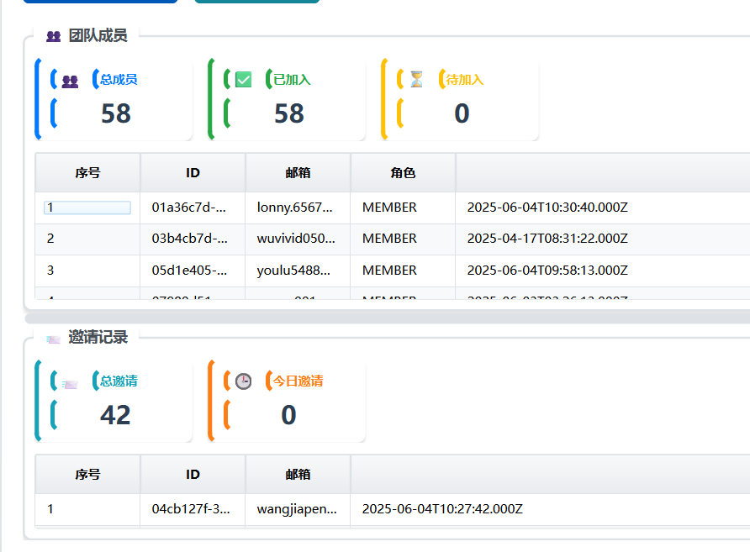Sort team table by 序号 column header
The image size is (750, 552).
point(87,173)
